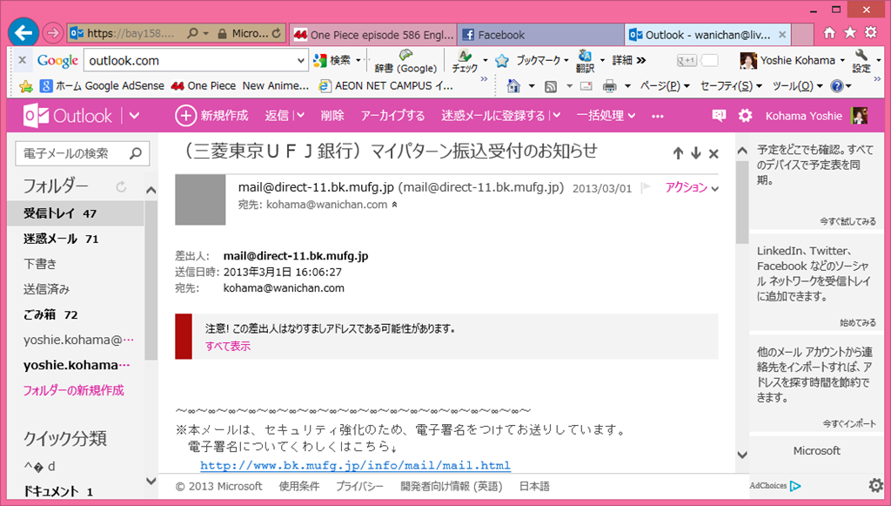
Task: Refresh the folder list icon beside フォルダー
Action: point(121,186)
